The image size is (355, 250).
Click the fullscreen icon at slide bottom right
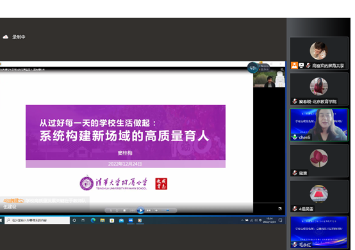pyautogui.click(x=280, y=208)
